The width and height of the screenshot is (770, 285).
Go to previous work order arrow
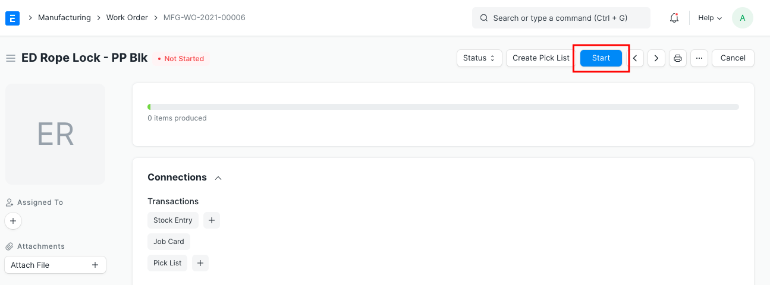(x=636, y=58)
